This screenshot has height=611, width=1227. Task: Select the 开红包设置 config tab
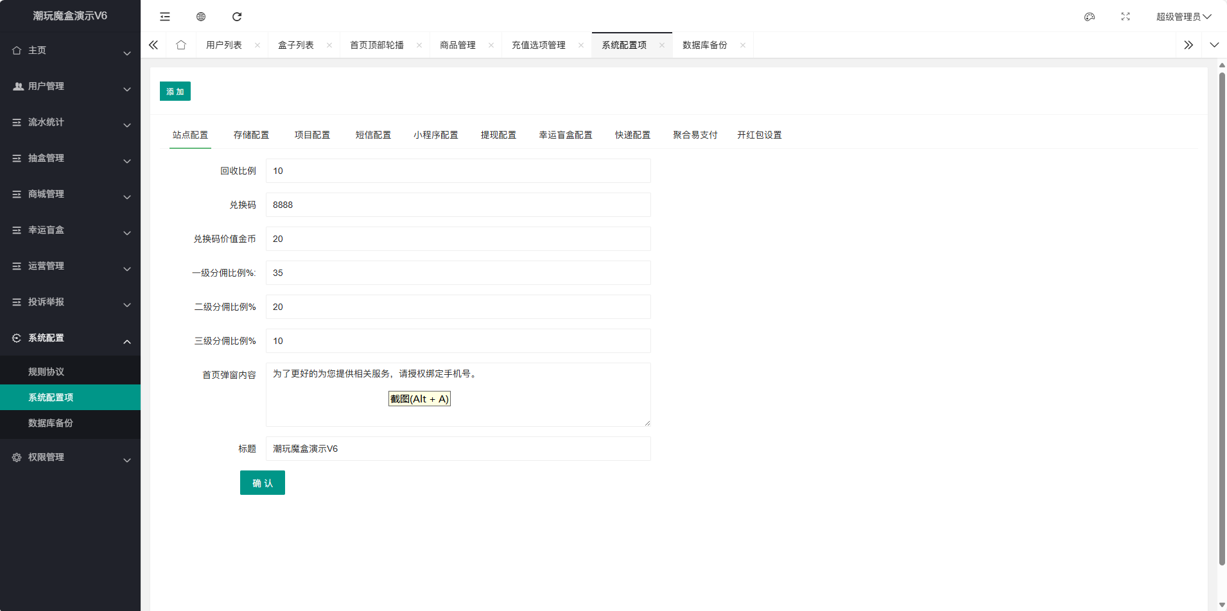760,135
